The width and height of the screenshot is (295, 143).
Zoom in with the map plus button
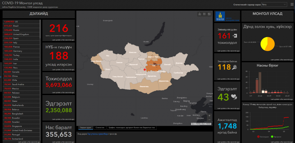coord(209,116)
